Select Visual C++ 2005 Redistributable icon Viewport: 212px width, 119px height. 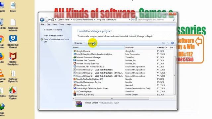(75, 70)
